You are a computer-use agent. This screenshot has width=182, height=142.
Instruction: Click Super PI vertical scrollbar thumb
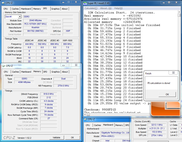179,15
